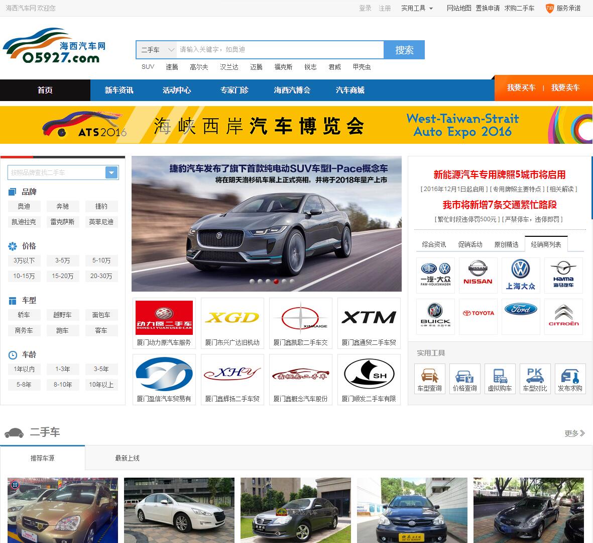Click the 服务承诺 shield icon
This screenshot has width=593, height=543.
[x=549, y=8]
